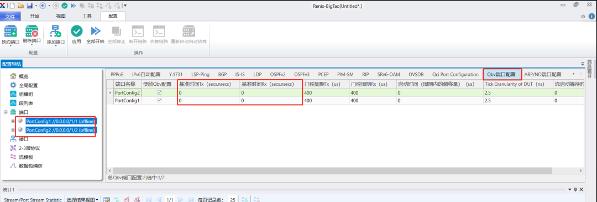Switch to the 视图 ribbon tab
597x202 pixels.
click(61, 16)
